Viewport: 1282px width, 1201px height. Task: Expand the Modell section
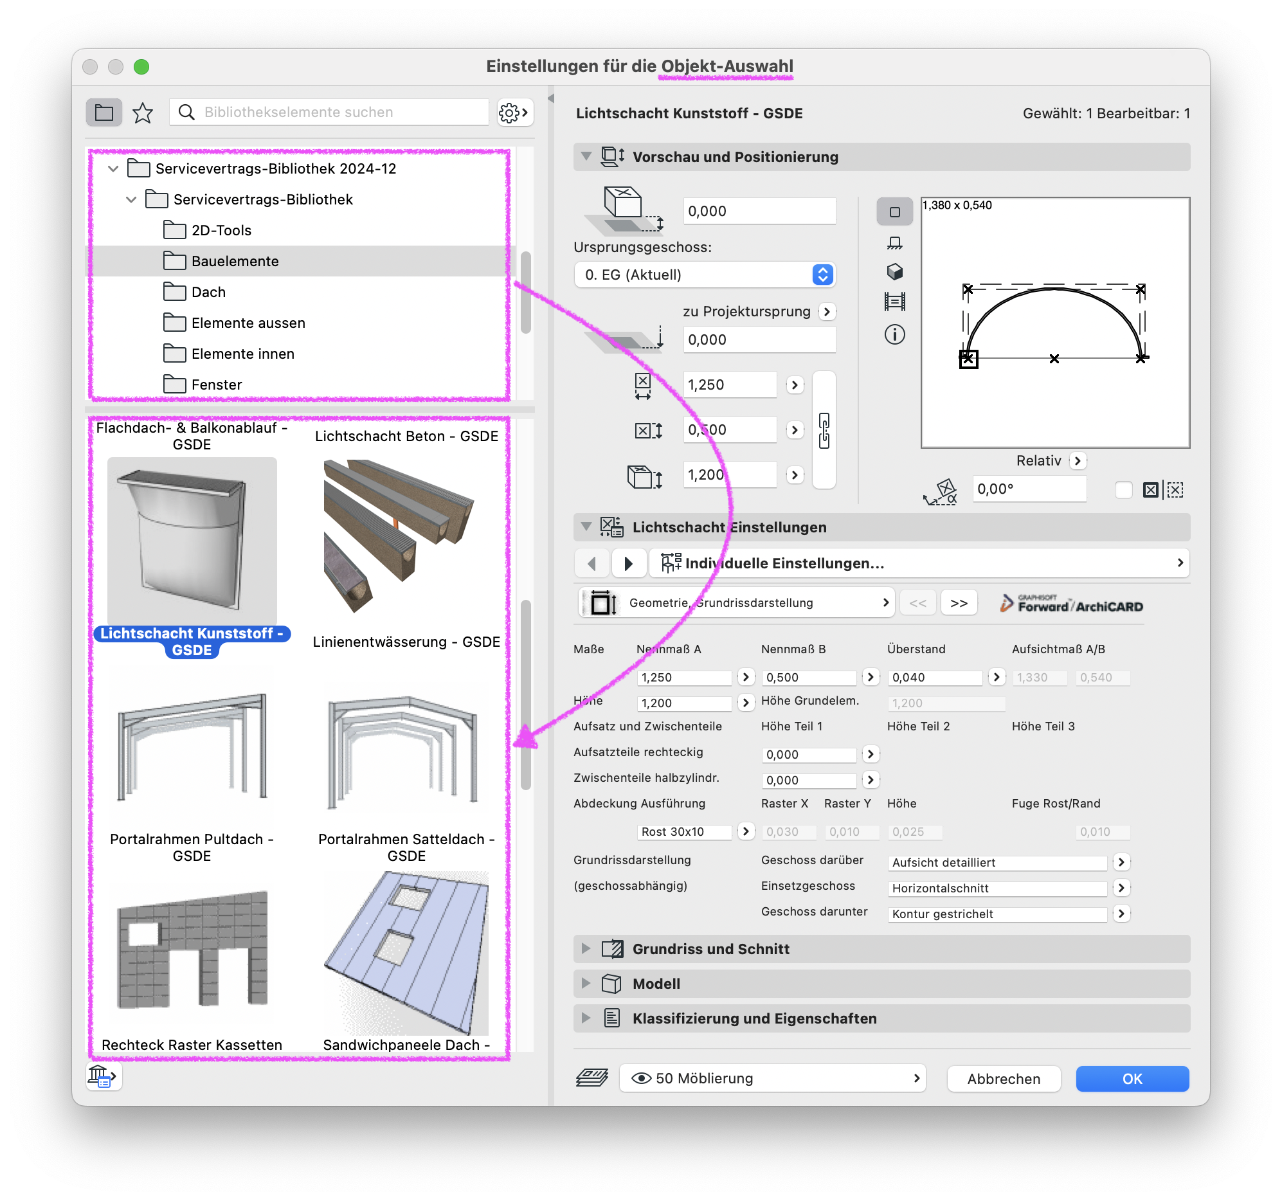[586, 983]
